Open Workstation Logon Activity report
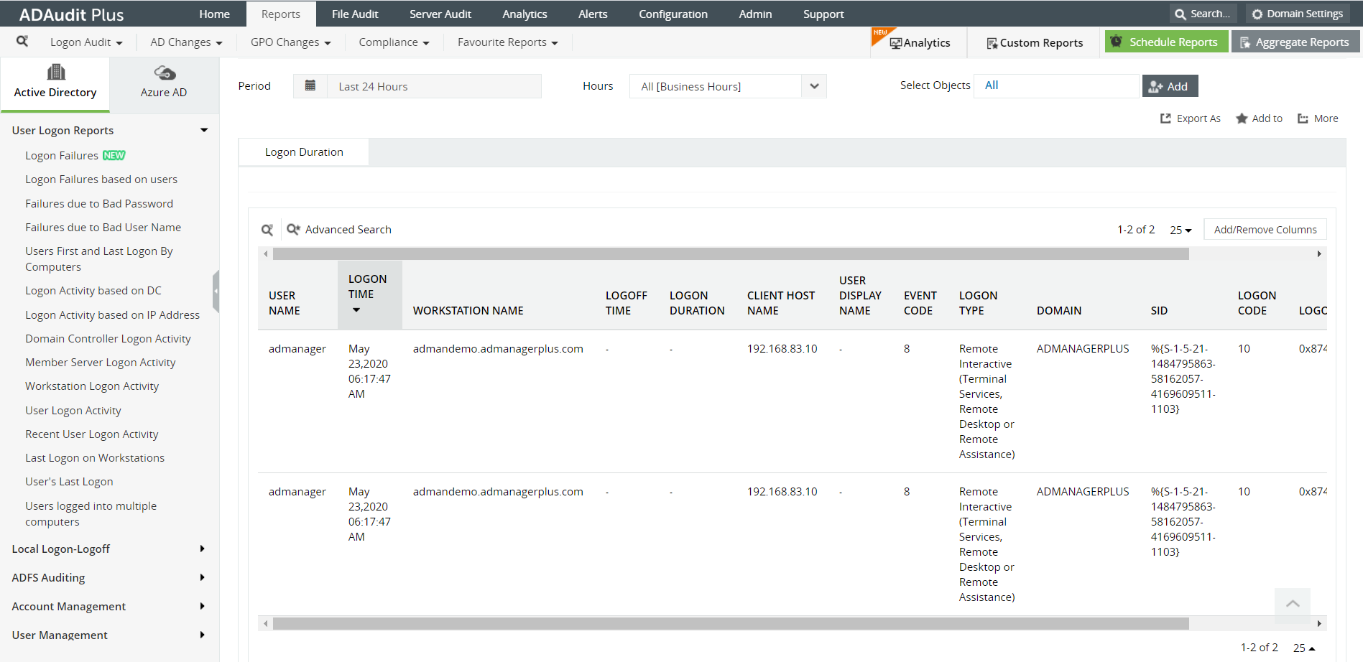Screen dimensions: 1363x662 [92, 386]
